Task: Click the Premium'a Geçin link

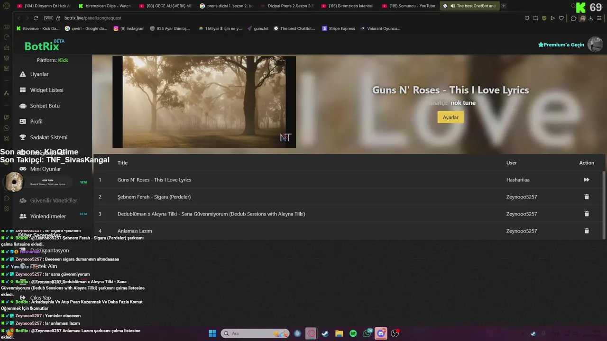Action: coord(561,45)
